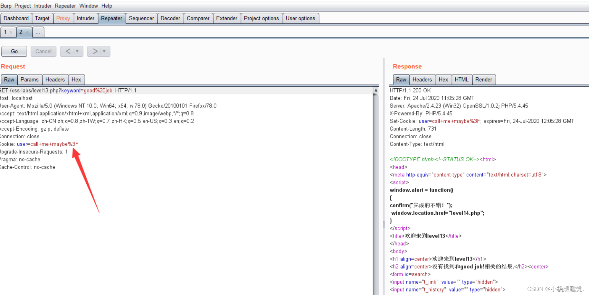The image size is (589, 295).
Task: Switch to the Extender tab
Action: click(x=227, y=18)
